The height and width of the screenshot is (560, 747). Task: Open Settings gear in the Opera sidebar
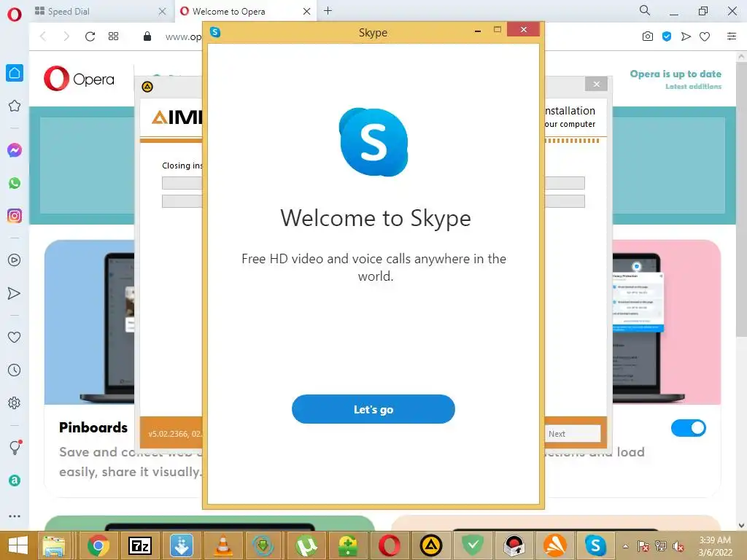coord(15,402)
